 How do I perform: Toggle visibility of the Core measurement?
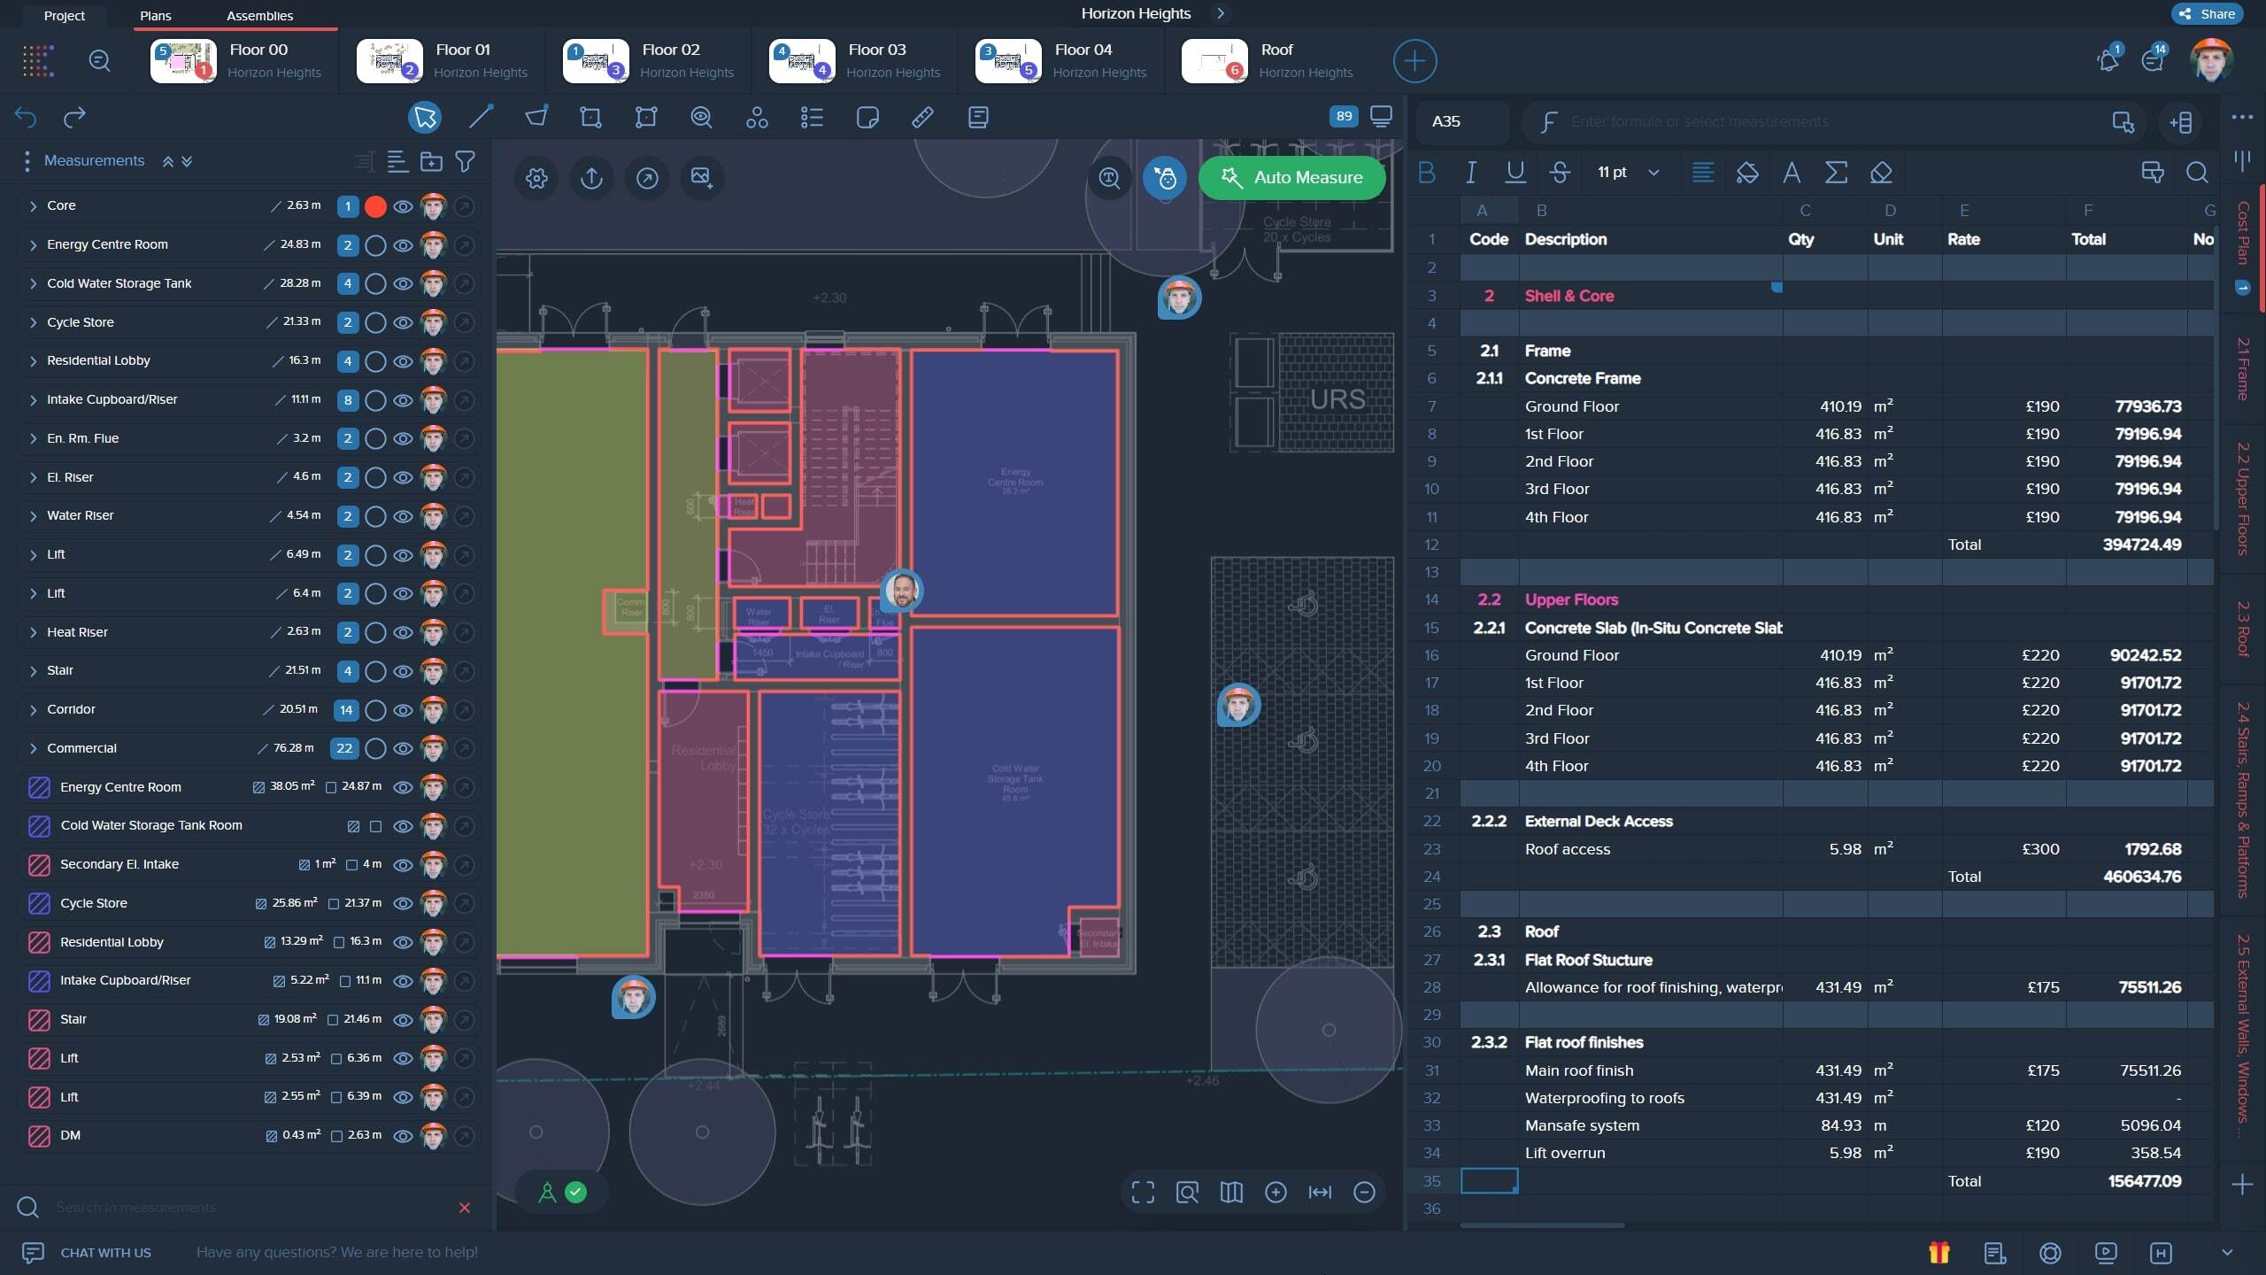pos(404,205)
